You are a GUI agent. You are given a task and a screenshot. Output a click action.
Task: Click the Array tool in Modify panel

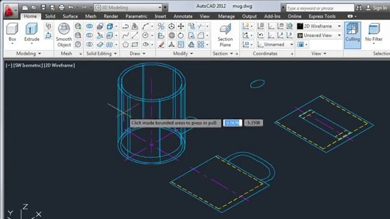coord(200,44)
